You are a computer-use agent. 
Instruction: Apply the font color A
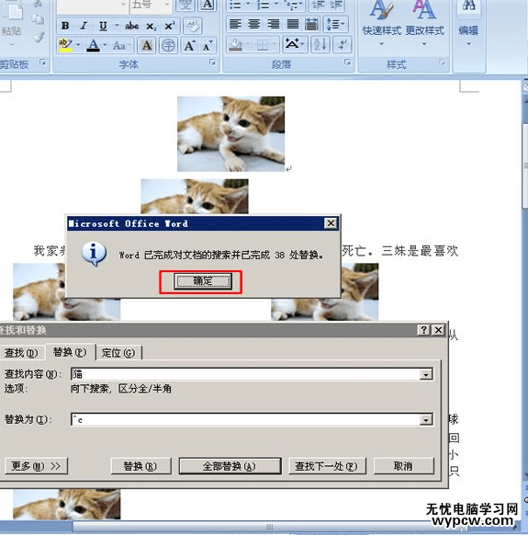[93, 45]
